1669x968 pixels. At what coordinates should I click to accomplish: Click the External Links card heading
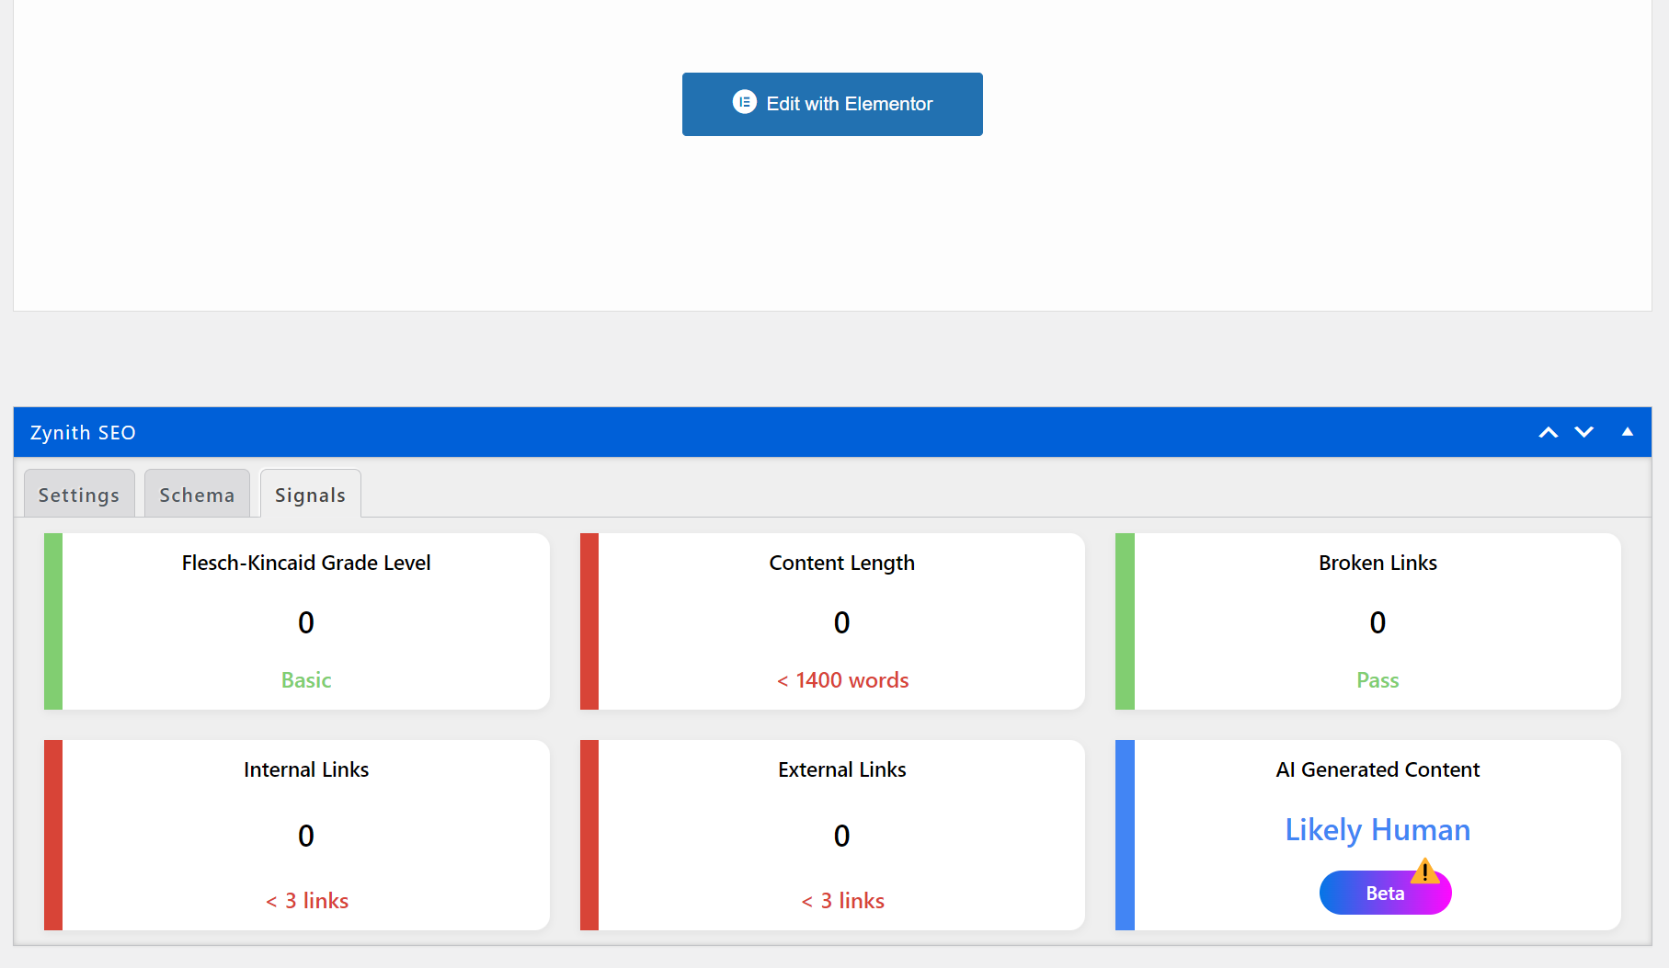tap(842, 769)
